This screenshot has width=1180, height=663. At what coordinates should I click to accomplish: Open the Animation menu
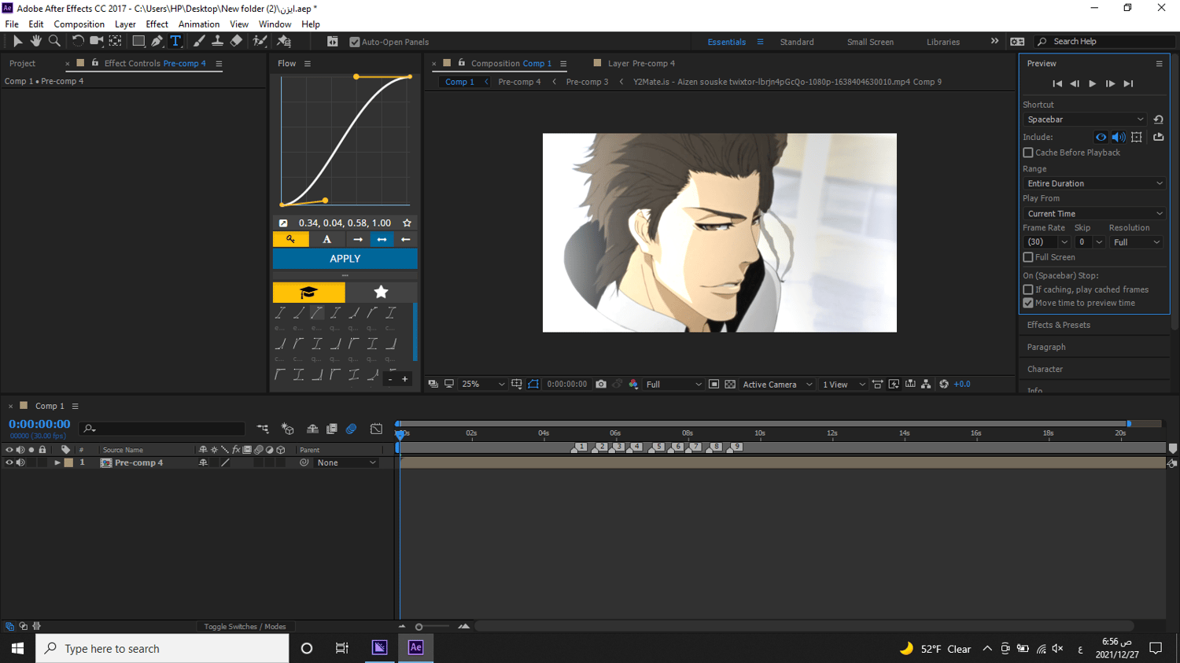199,24
